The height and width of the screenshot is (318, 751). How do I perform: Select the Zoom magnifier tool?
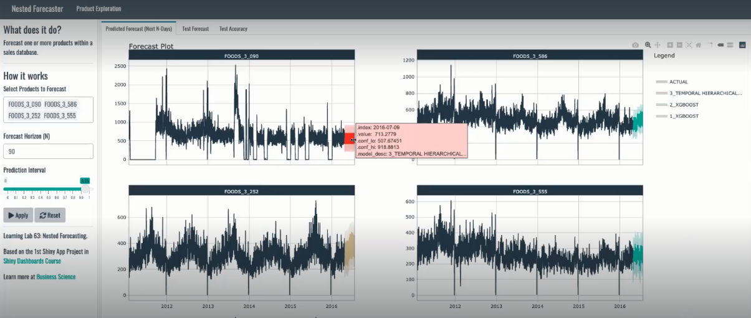(x=648, y=45)
